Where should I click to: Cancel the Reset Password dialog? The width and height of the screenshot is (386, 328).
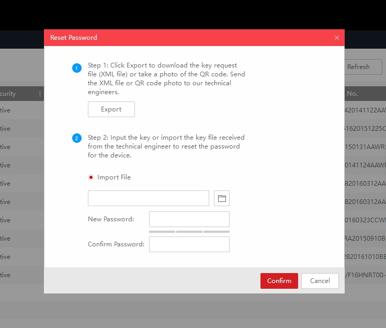[x=320, y=281]
